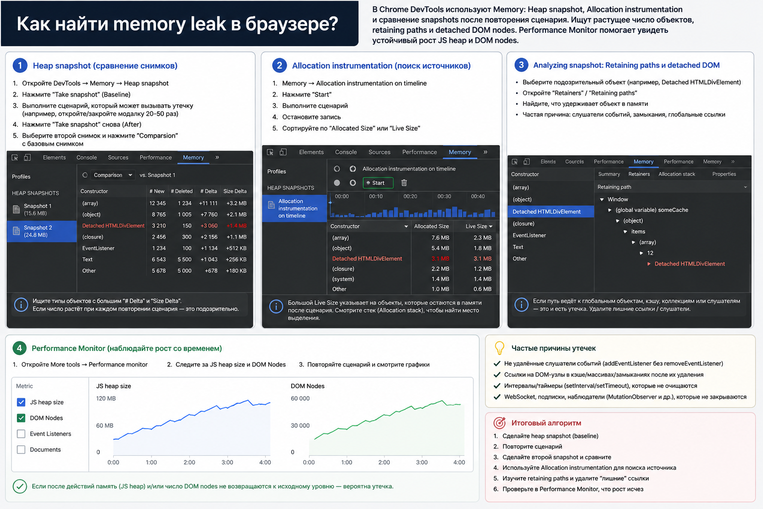Open the Retainers tab
The image size is (763, 509).
tap(639, 174)
